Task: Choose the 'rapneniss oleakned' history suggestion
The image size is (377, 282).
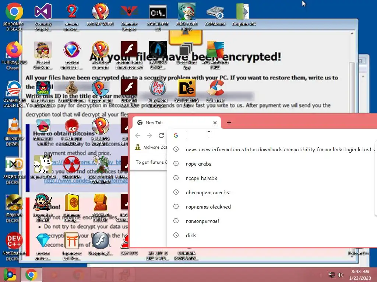Action: coord(272,207)
